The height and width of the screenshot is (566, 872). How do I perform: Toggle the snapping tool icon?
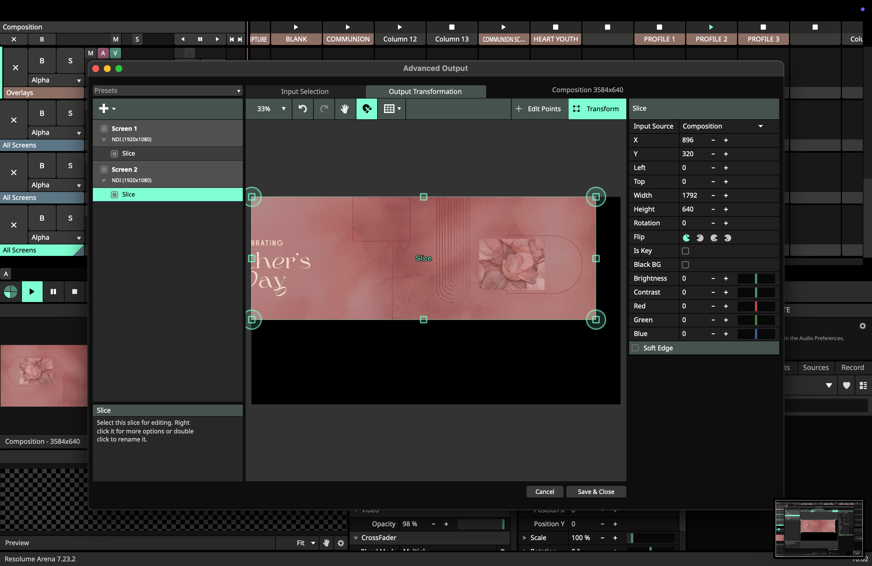tap(367, 109)
